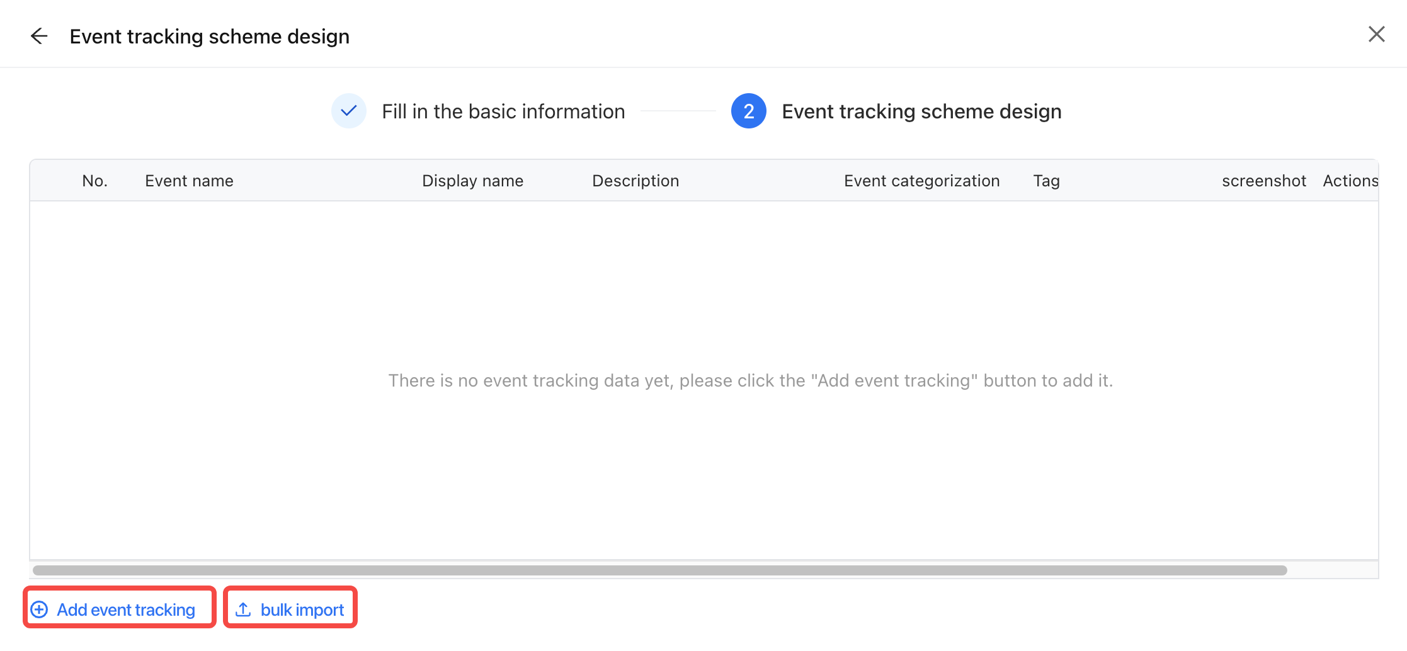Screen dimensions: 1407x651
Task: Click the Event categorization column header
Action: click(x=921, y=181)
